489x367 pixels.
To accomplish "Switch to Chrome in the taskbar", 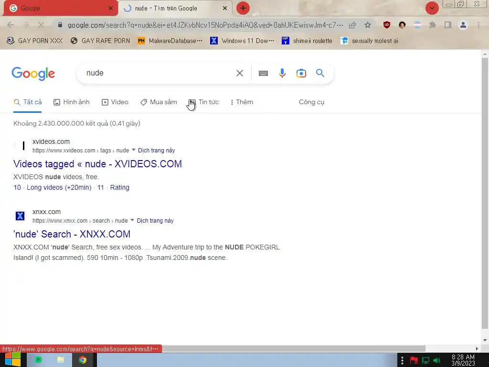I will pyautogui.click(x=83, y=360).
